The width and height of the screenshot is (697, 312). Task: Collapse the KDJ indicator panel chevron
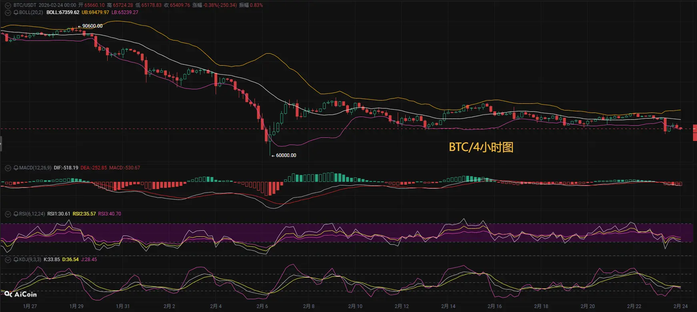coord(8,260)
